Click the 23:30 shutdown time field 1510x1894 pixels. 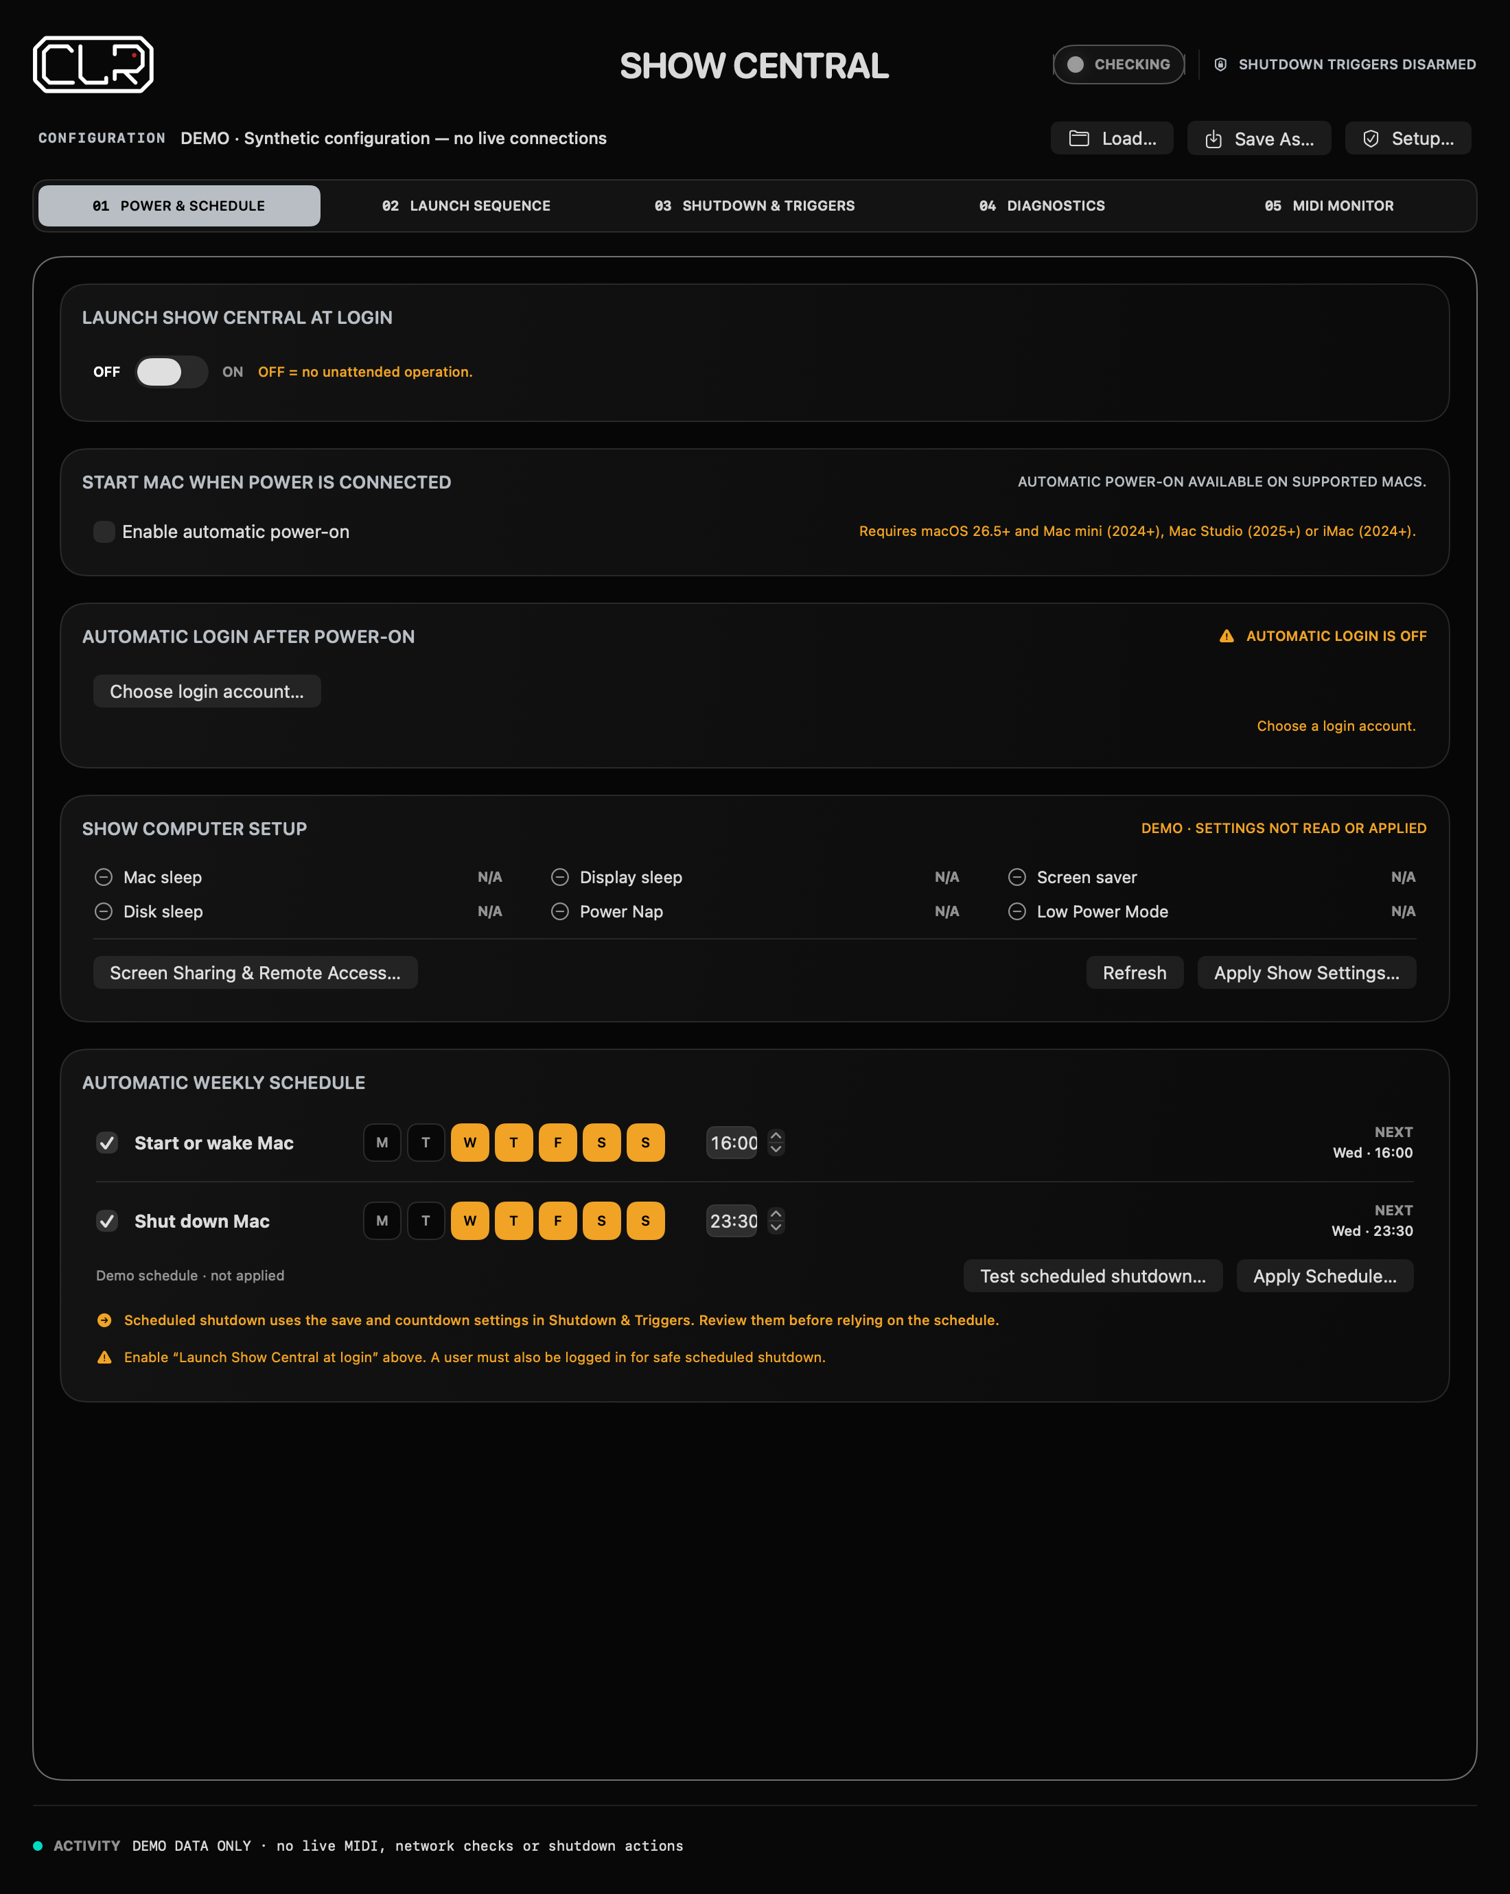coord(732,1221)
